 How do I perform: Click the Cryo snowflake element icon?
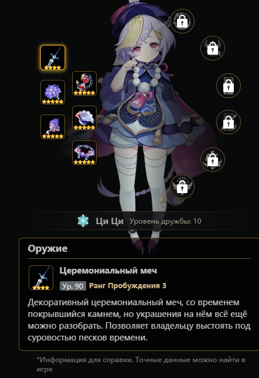point(83,221)
